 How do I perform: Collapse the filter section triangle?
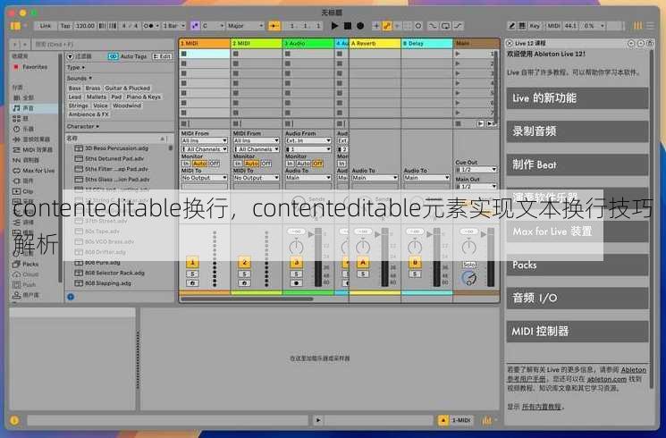click(x=70, y=56)
